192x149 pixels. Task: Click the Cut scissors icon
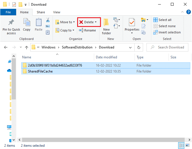(x=48, y=20)
